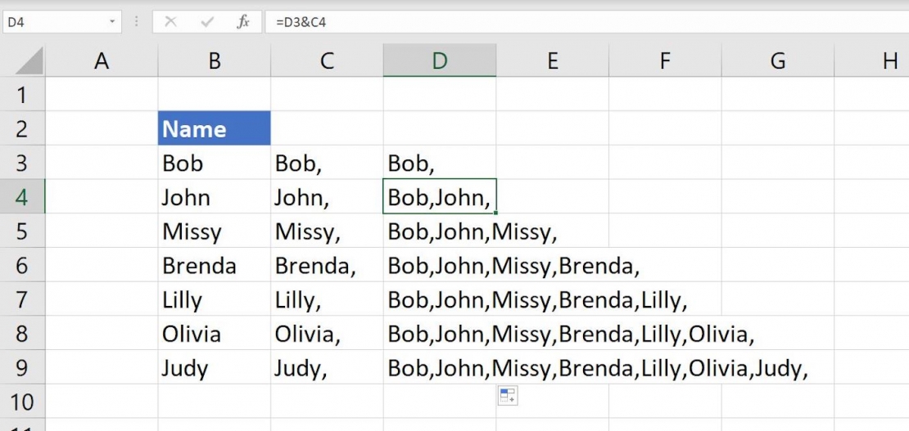Click the Enter checkmark icon in formula bar

click(207, 22)
